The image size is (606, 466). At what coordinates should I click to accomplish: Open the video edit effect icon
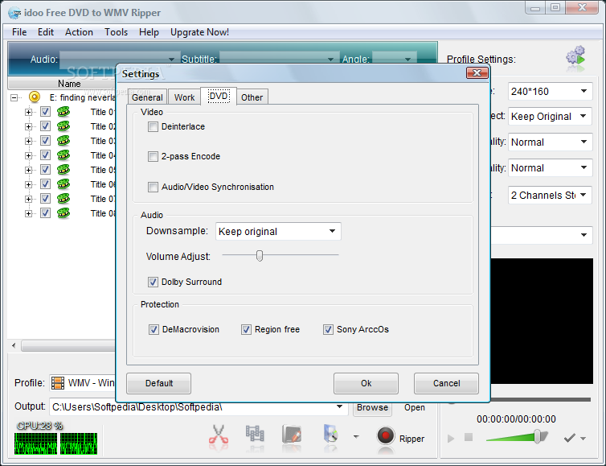[292, 434]
